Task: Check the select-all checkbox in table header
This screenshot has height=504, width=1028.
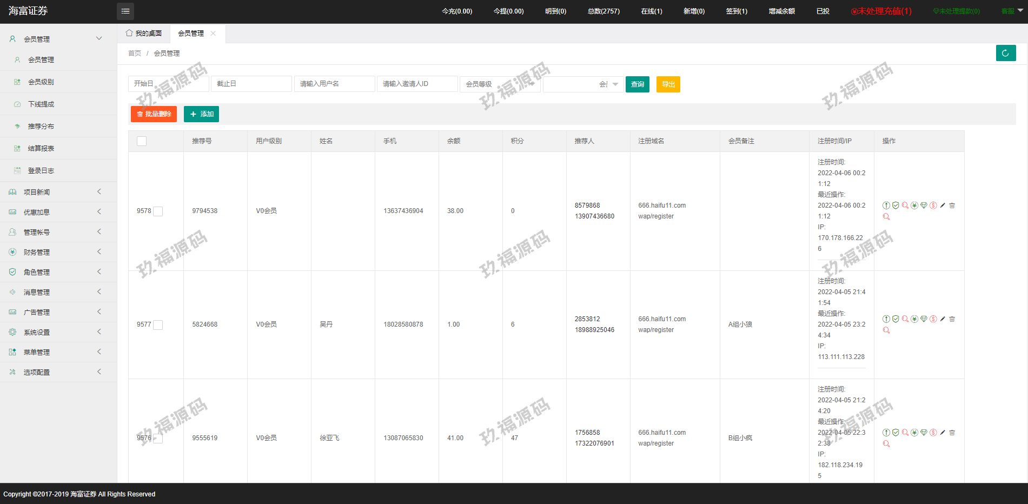Action: 142,141
